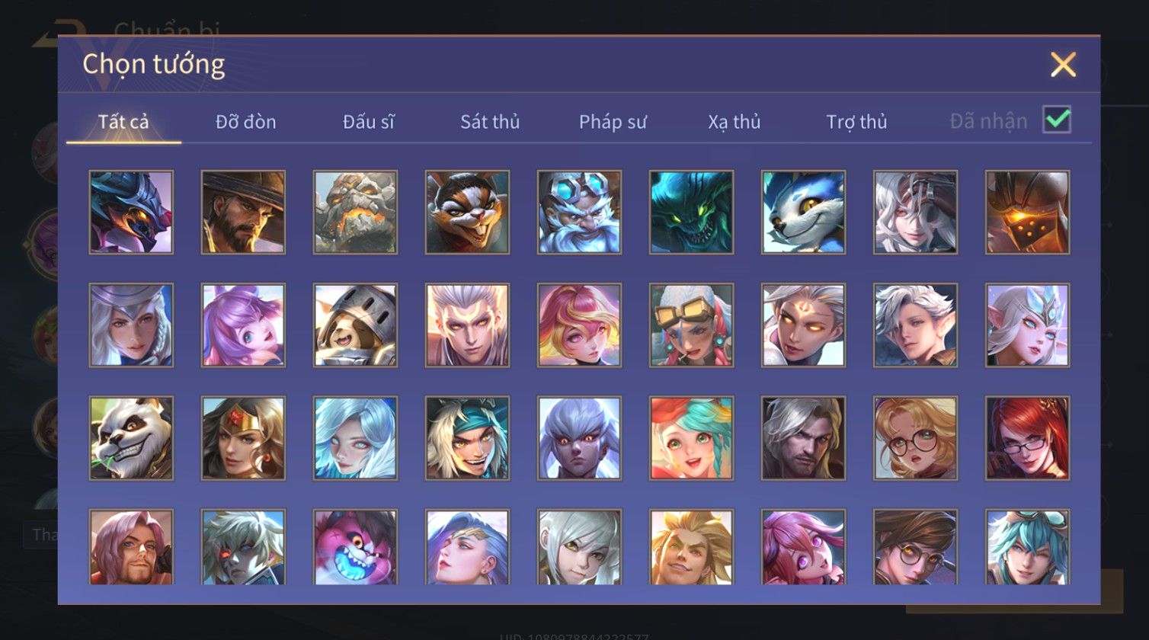
Task: Select the purple grinning cat hero
Action: 355,547
